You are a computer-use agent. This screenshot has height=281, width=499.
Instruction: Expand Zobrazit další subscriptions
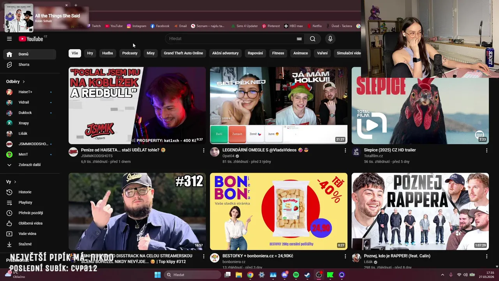pyautogui.click(x=30, y=165)
